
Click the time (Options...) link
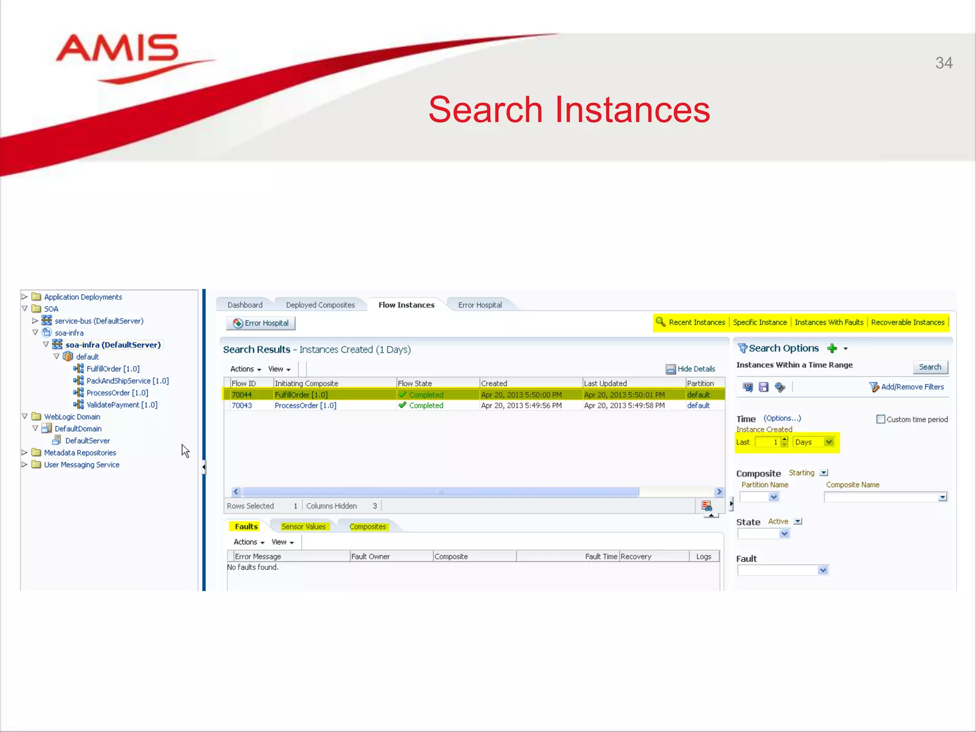pyautogui.click(x=782, y=418)
